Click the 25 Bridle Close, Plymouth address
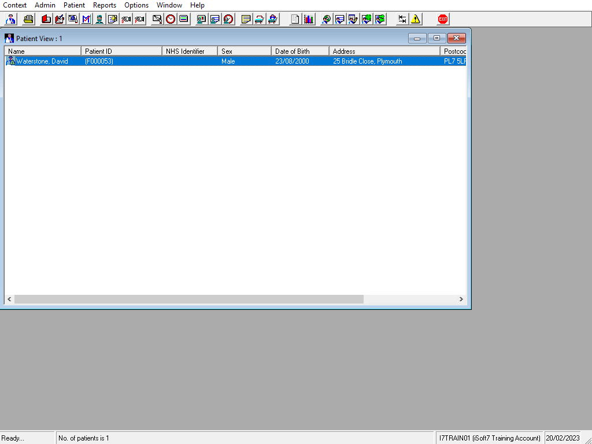 [367, 61]
